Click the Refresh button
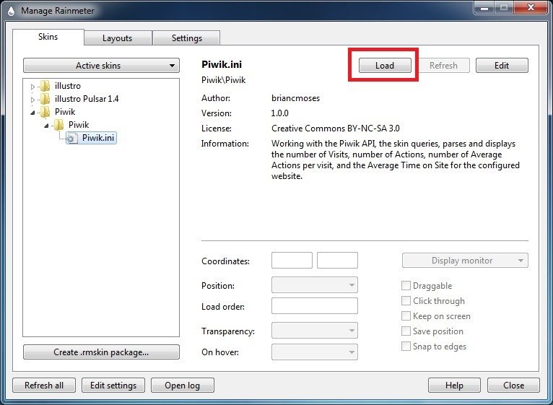 444,66
